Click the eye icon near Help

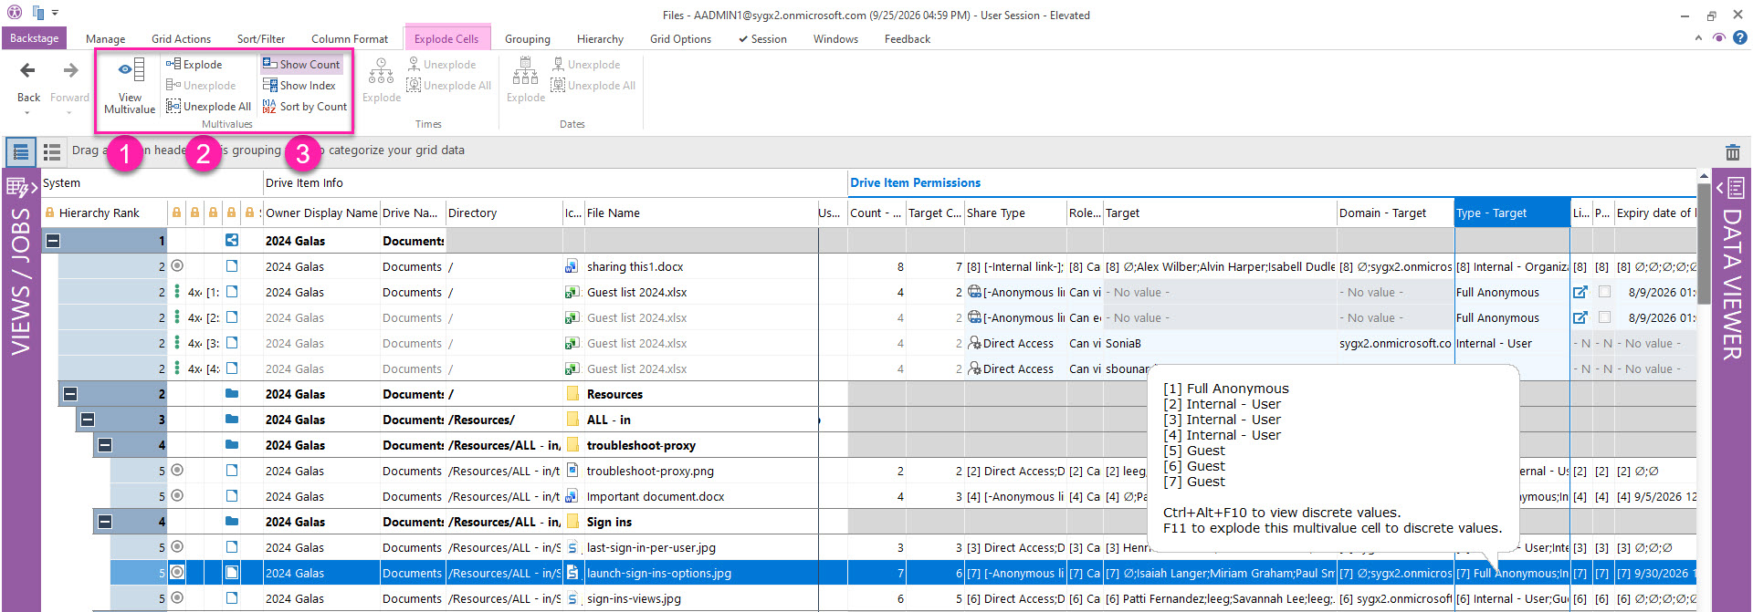(x=1719, y=38)
